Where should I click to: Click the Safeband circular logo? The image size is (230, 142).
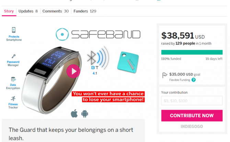62,34
